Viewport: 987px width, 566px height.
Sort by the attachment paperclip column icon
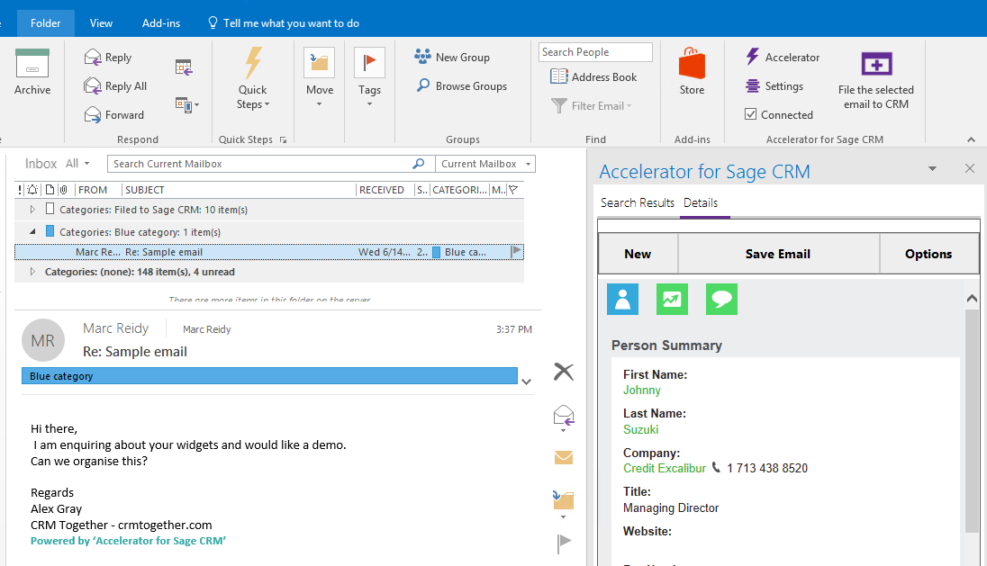[64, 190]
